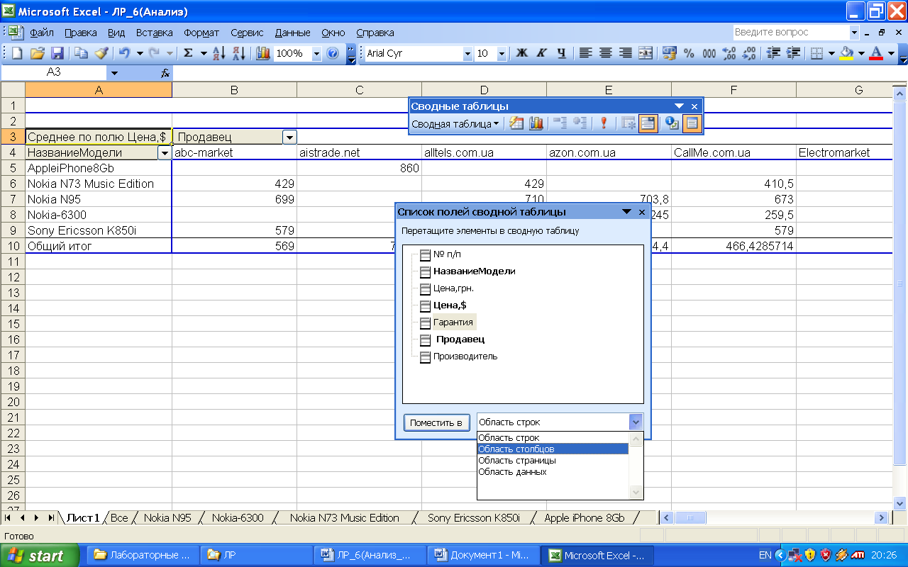
Task: Click the EN language indicator
Action: (x=765, y=556)
